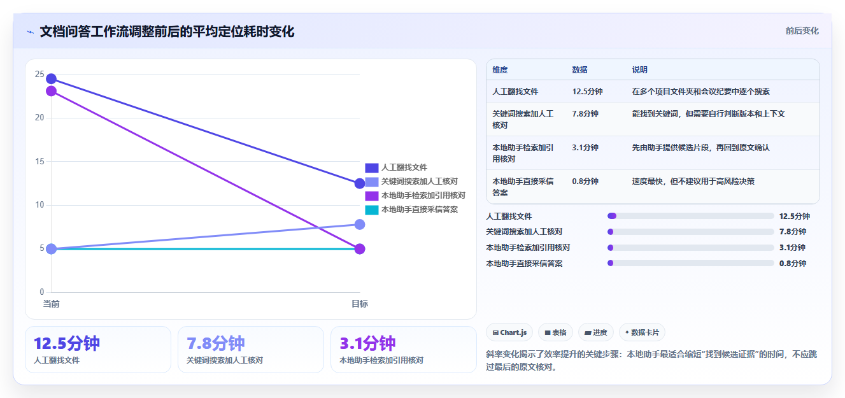Click the 本地助手直接采信答案 progress bar
This screenshot has height=398, width=845.
(691, 263)
